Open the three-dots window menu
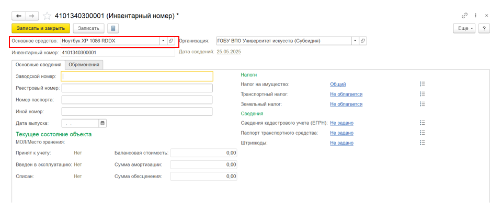The image size is (502, 213). pyautogui.click(x=475, y=15)
